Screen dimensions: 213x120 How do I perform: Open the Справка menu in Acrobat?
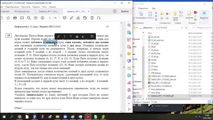coord(52,7)
